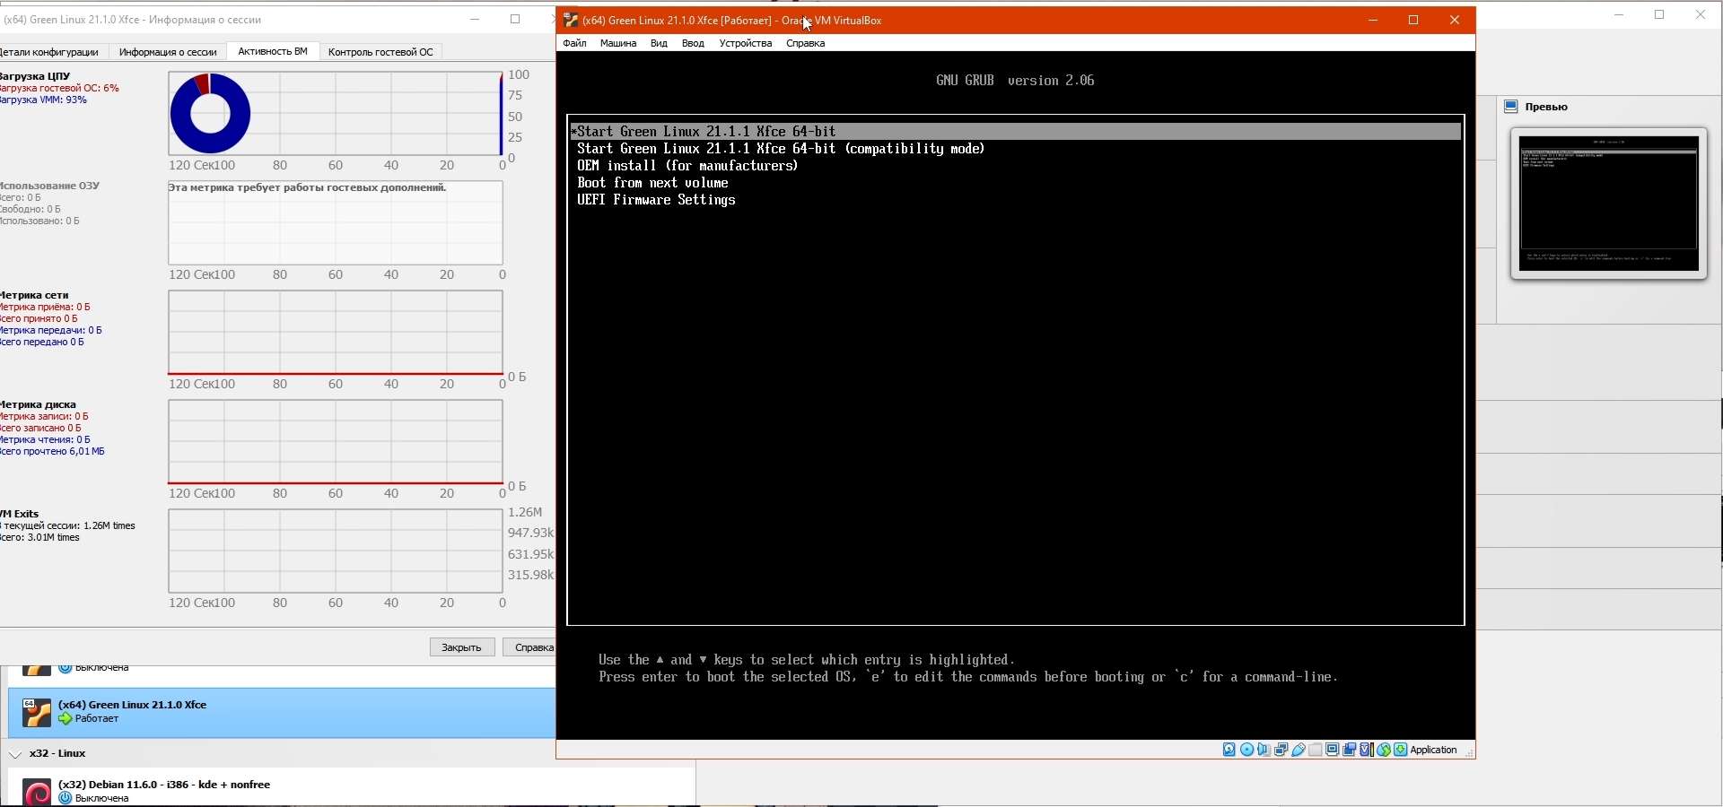The image size is (1723, 807).
Task: Click the CPU virtualization features indicator
Action: tap(1367, 750)
